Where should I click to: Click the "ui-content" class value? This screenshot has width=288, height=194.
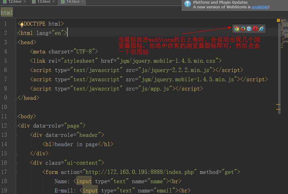click(x=82, y=163)
